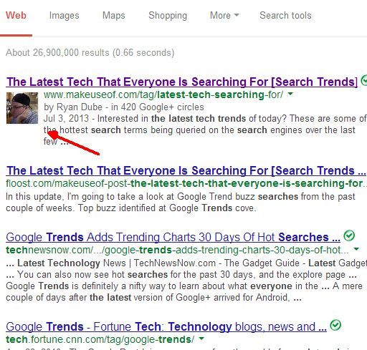Switch to the Shopping tab
This screenshot has height=350, width=367.
[x=168, y=16]
